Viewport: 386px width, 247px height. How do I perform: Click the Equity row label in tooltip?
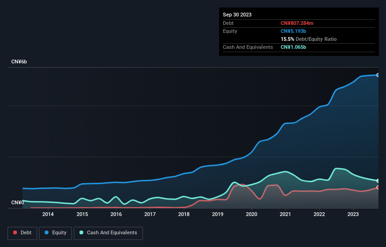click(x=230, y=31)
